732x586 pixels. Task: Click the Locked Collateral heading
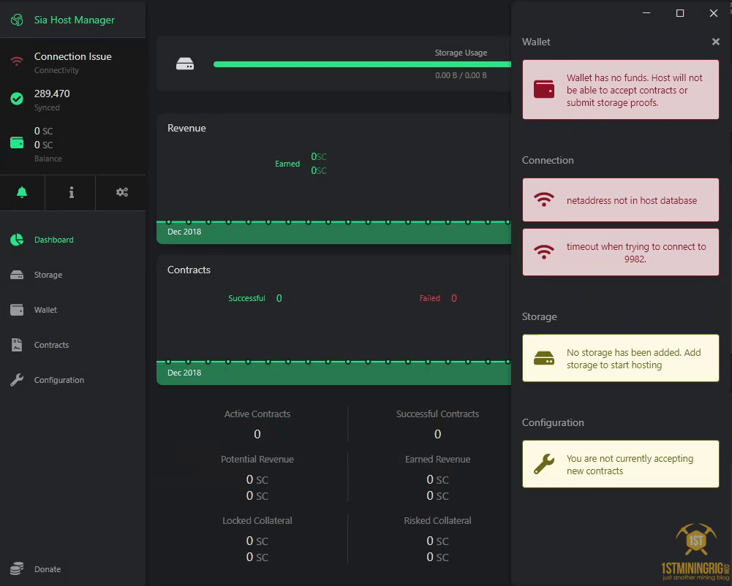257,521
